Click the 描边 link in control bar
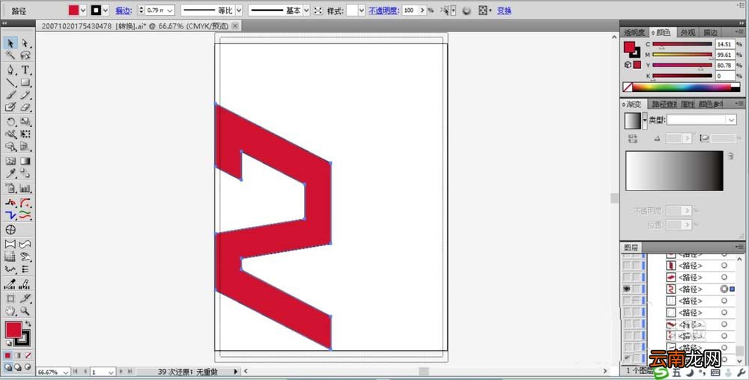Image resolution: width=749 pixels, height=380 pixels. (124, 10)
